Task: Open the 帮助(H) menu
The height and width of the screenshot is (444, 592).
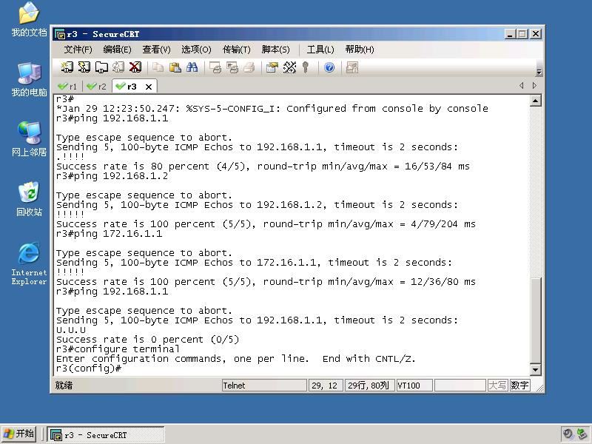Action: tap(360, 50)
